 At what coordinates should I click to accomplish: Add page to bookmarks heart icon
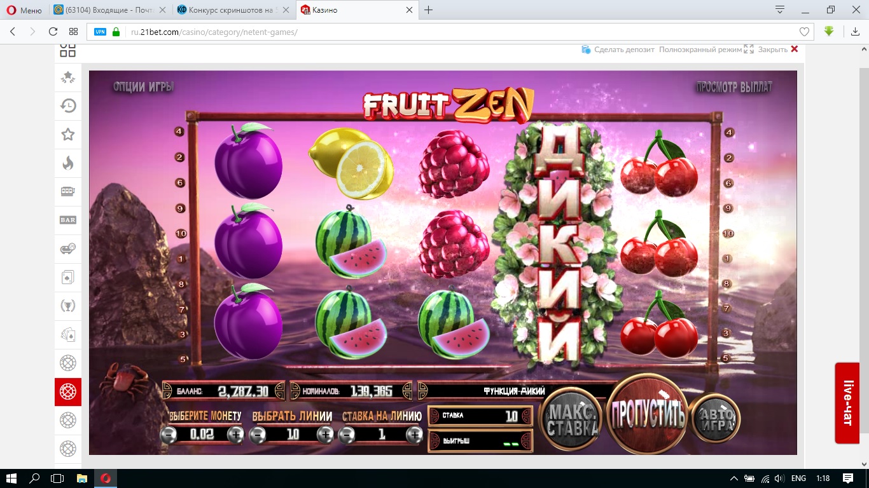(x=804, y=32)
